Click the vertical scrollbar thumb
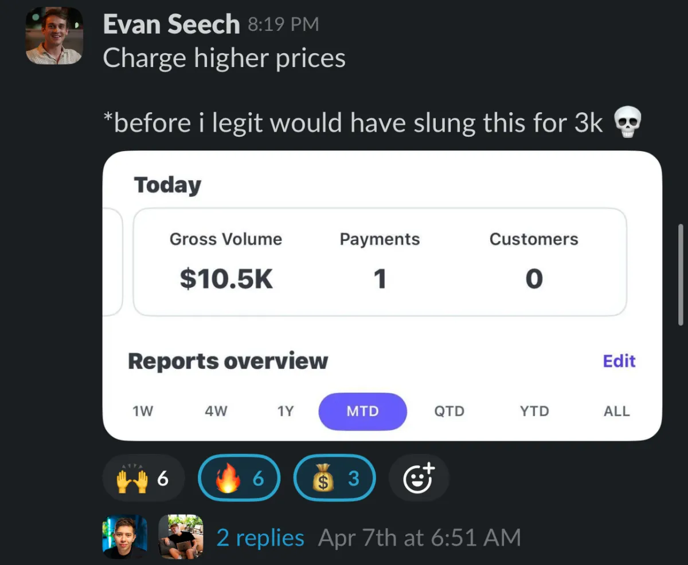Image resolution: width=688 pixels, height=565 pixels. (x=681, y=275)
